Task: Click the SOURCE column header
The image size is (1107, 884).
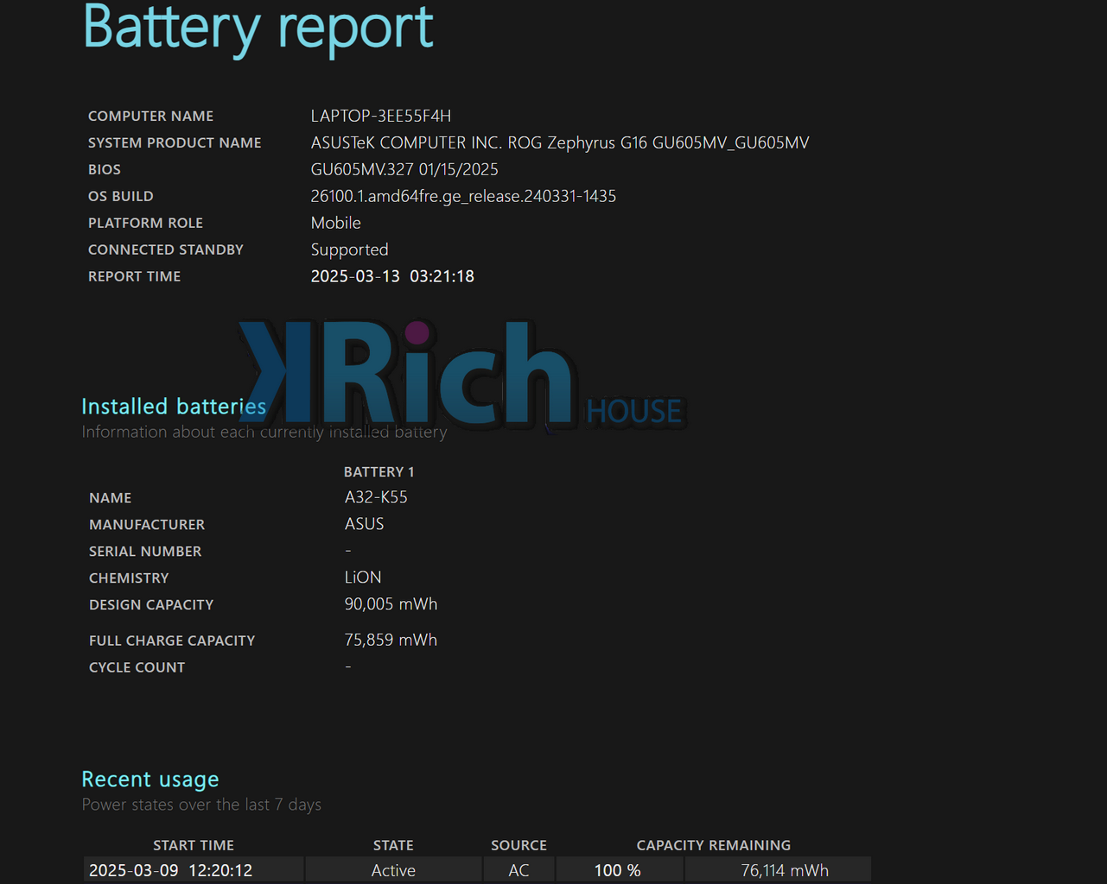Action: (519, 845)
